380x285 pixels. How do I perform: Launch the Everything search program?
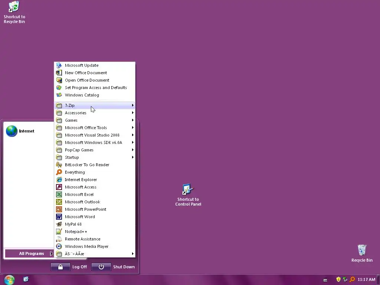(95, 172)
